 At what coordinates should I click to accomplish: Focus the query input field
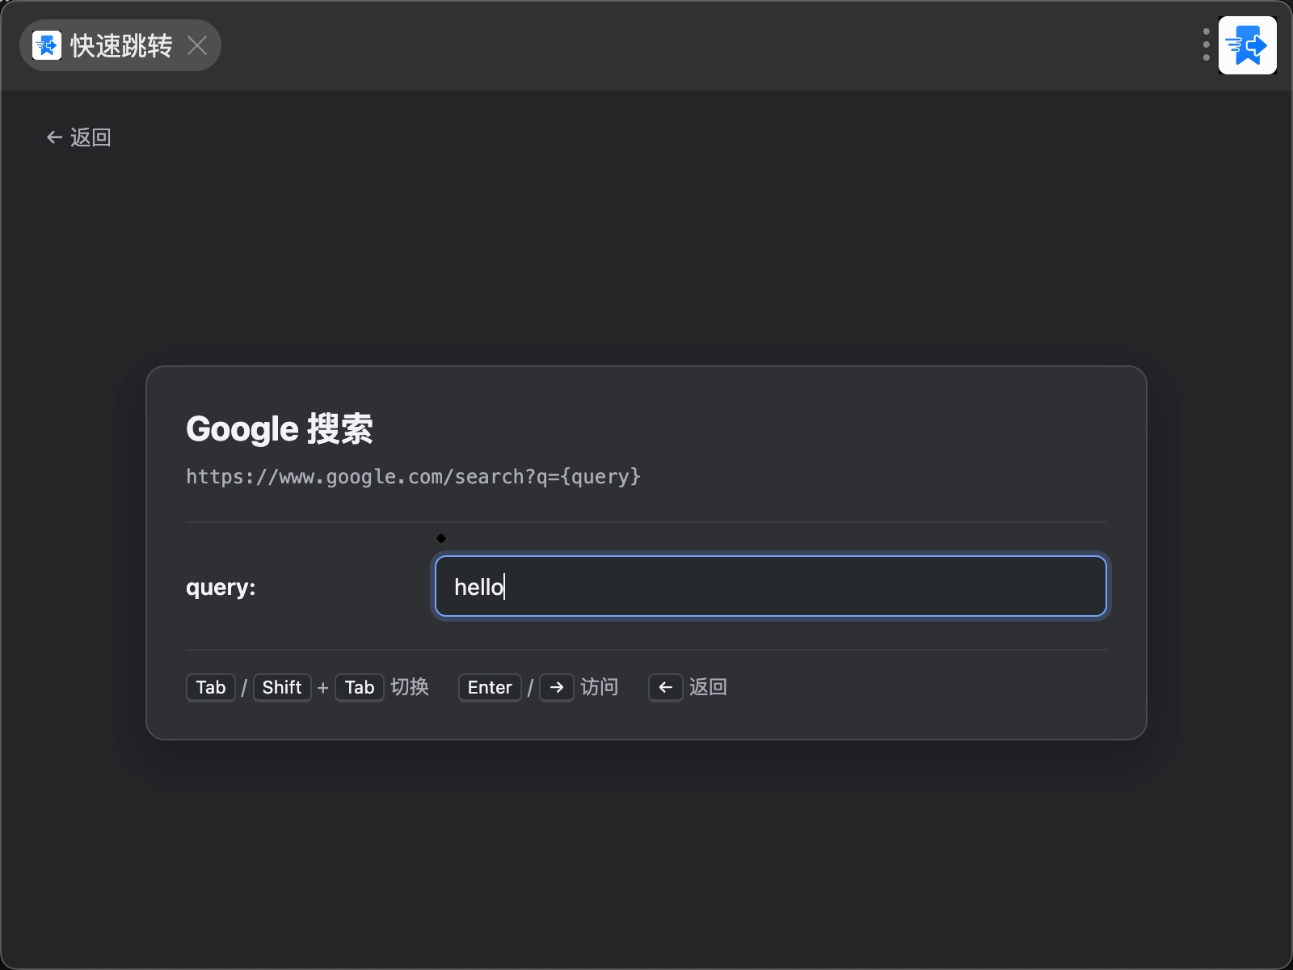click(x=770, y=586)
